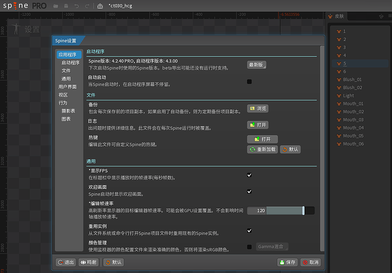
Task: Click the Spine PRO logo
Action: pyautogui.click(x=25, y=6)
